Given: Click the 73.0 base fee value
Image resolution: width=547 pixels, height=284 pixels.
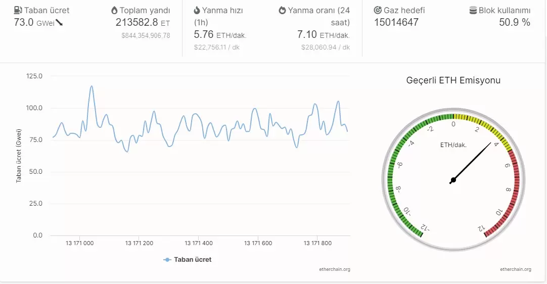Looking at the screenshot, I should [24, 22].
